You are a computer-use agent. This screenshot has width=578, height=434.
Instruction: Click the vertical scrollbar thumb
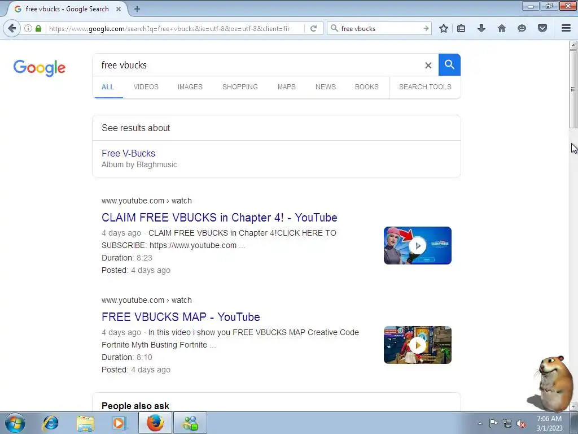[x=573, y=89]
